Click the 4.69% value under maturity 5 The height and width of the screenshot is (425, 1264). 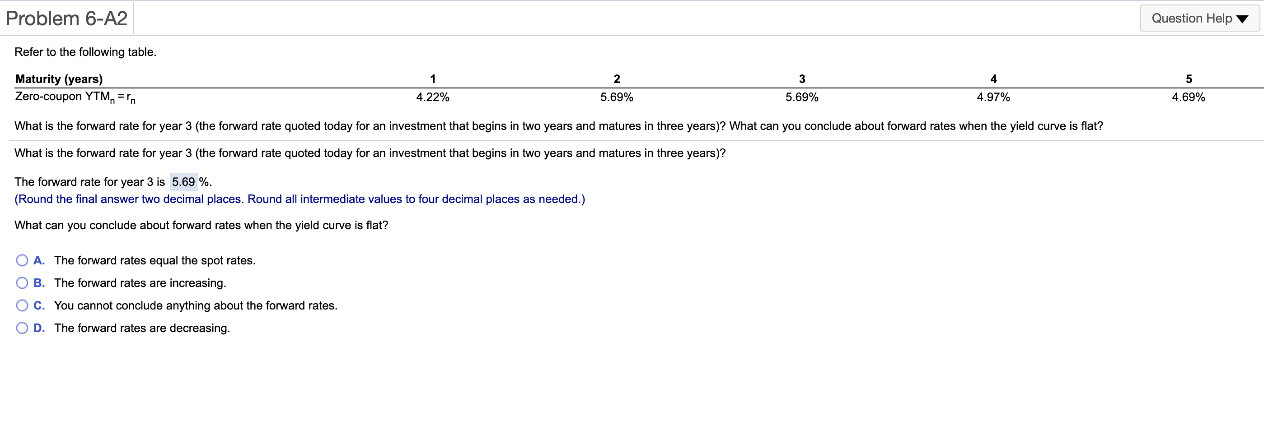[x=1188, y=97]
